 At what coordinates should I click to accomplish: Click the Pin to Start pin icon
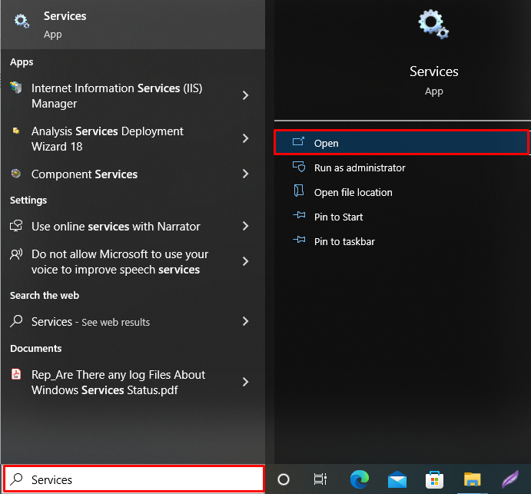tap(299, 215)
